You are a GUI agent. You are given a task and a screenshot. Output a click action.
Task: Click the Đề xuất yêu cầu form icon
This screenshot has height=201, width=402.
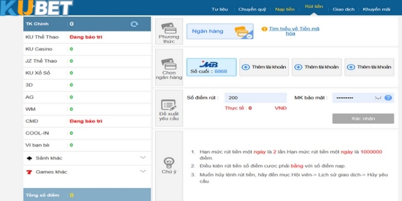pos(168,106)
